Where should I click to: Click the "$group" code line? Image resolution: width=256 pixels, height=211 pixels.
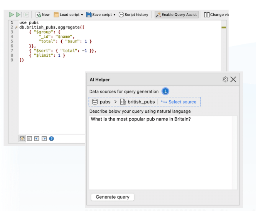click(45, 32)
